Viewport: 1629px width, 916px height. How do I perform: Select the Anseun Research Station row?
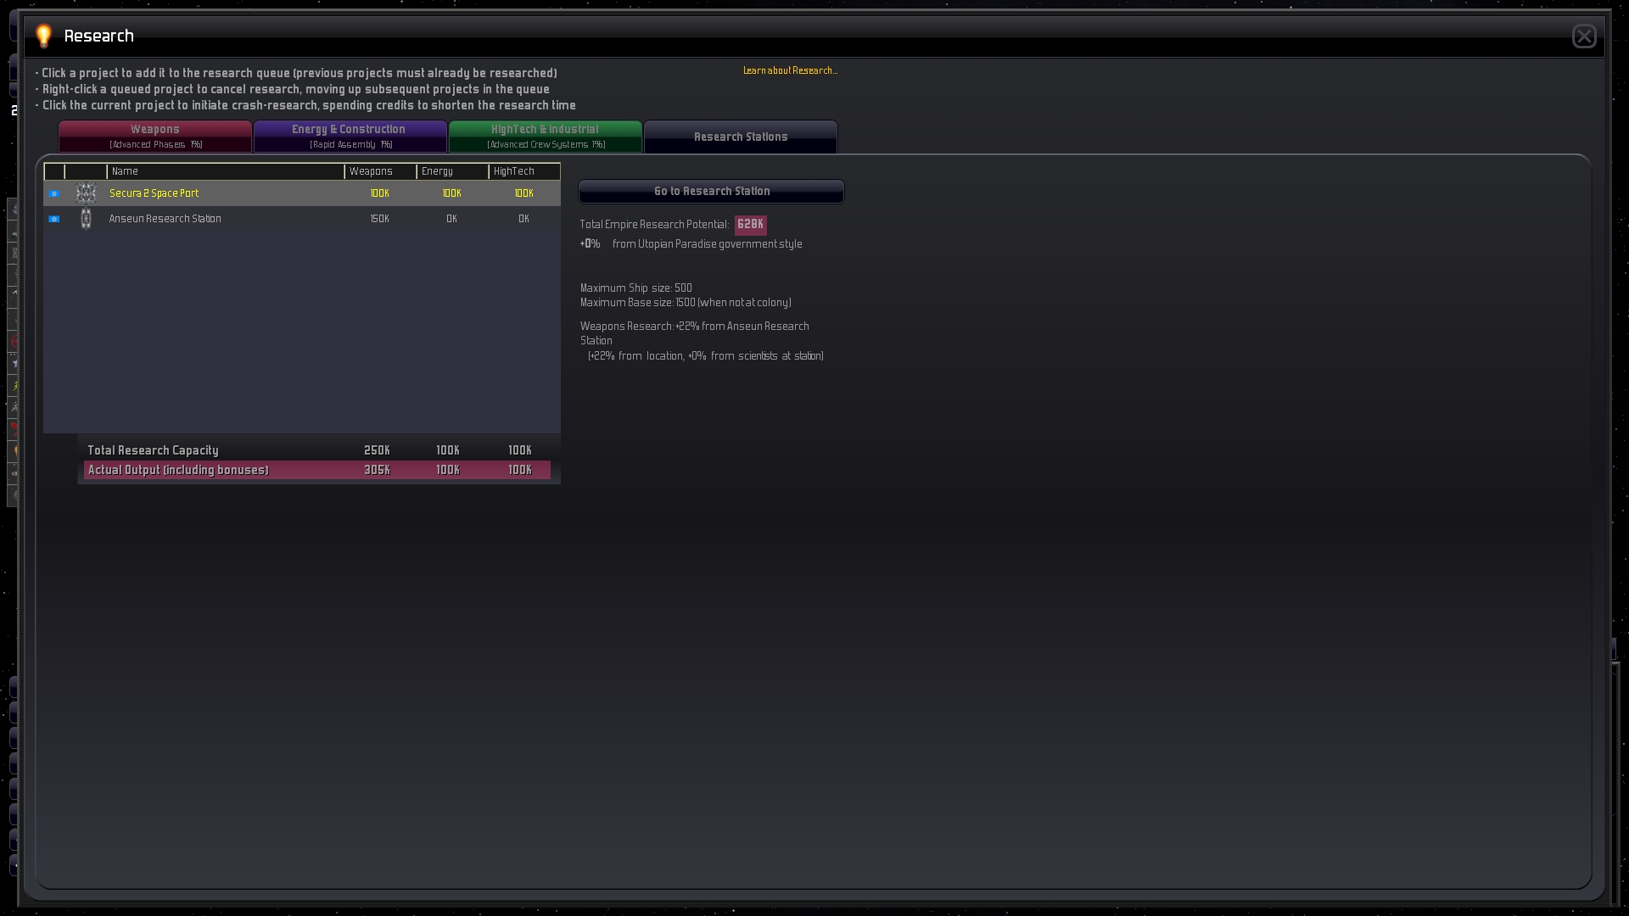(165, 219)
